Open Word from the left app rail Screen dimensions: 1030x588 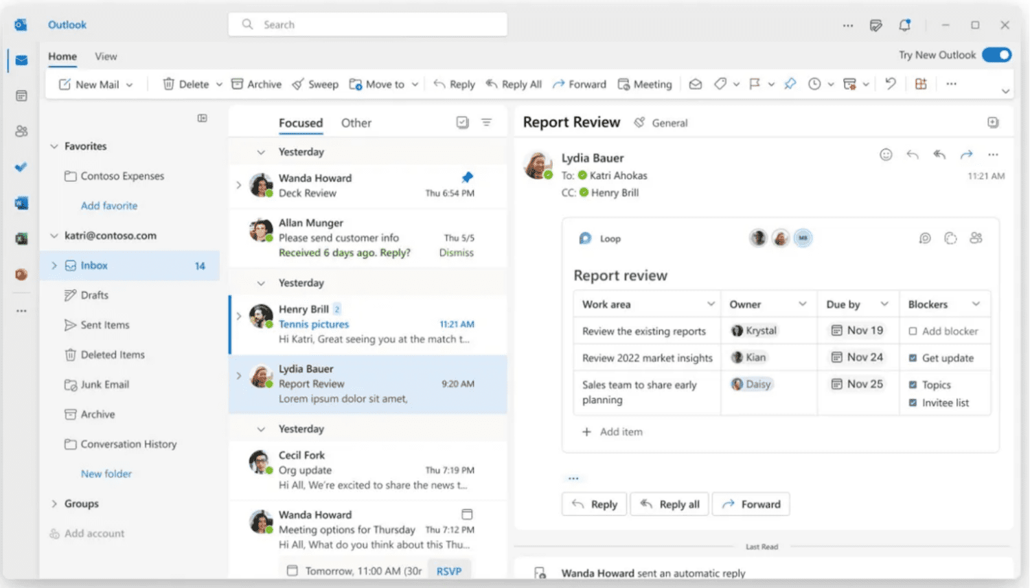[x=21, y=203]
